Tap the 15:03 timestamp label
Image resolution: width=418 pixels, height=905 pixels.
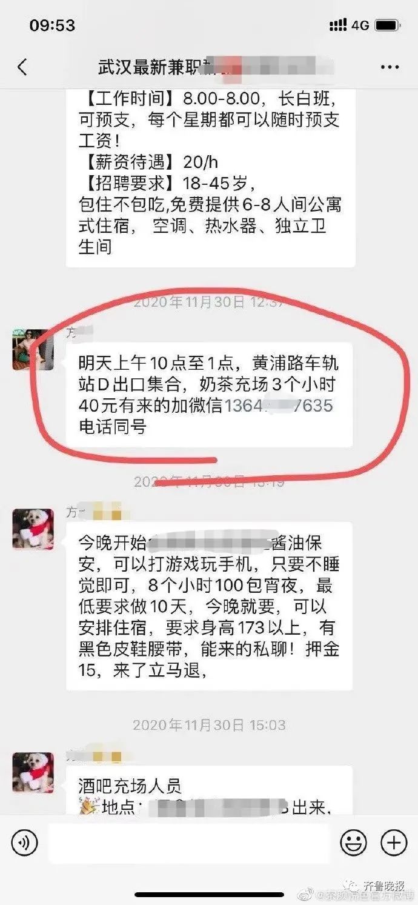pos(209,725)
